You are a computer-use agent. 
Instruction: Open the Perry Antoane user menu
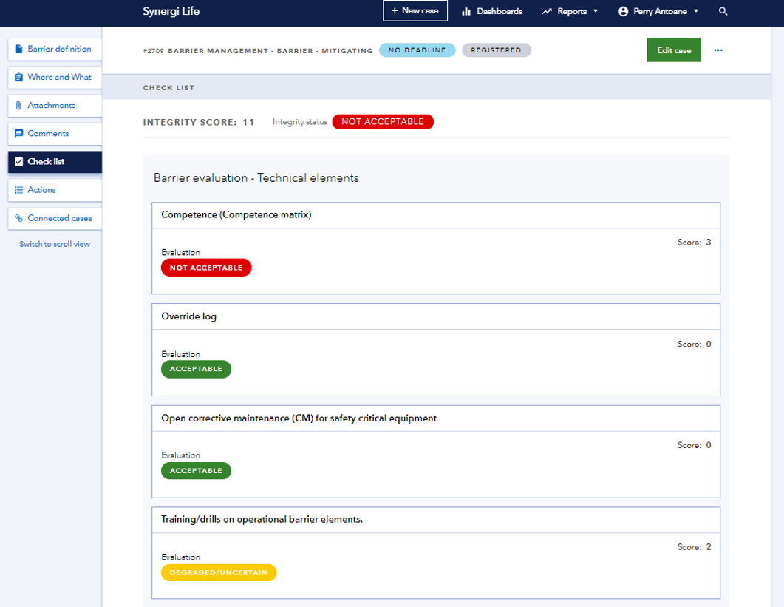pos(657,11)
